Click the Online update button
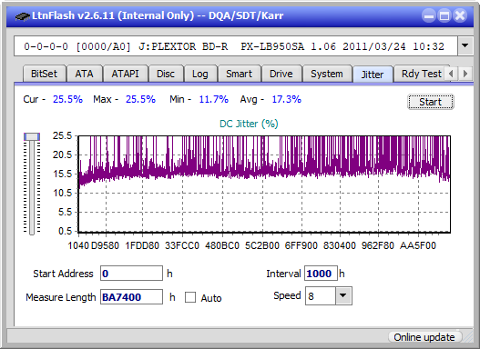Viewport: 480px width, 349px height. point(424,337)
